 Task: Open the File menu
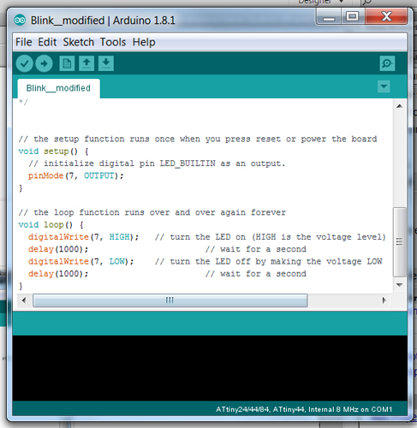coord(24,42)
